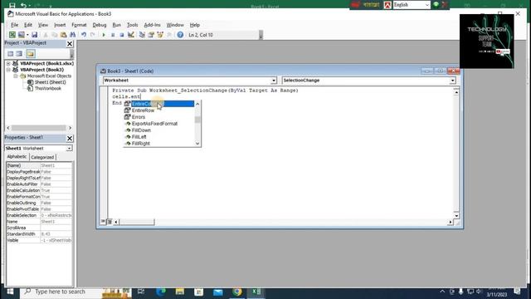The width and height of the screenshot is (531, 299).
Task: Select Sheet1 (Sheet1) in project tree
Action: tap(50, 82)
